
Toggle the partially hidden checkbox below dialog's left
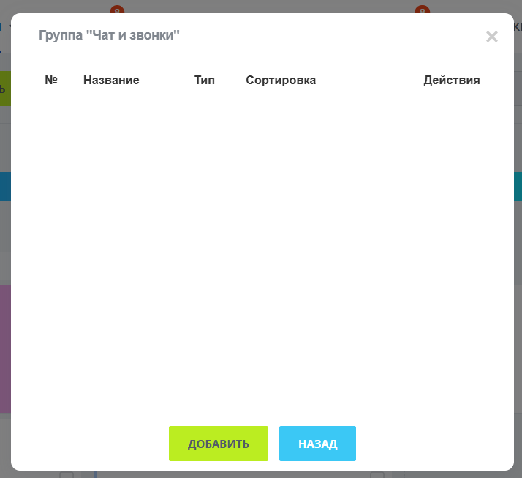tap(67, 474)
